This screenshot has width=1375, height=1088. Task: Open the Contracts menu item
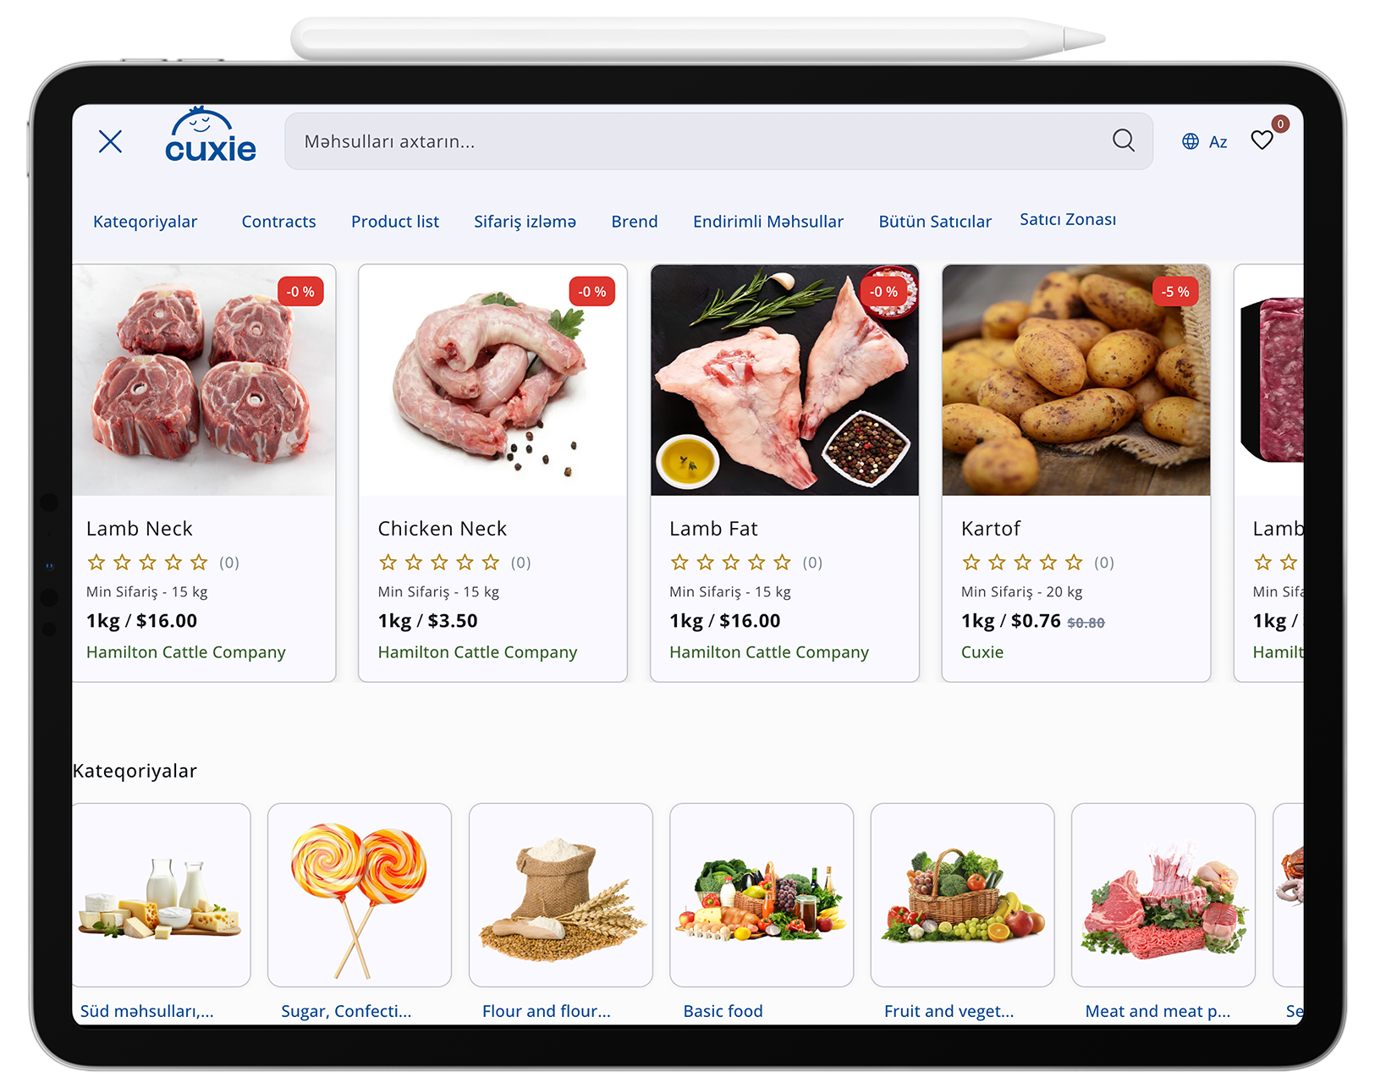pos(278,222)
